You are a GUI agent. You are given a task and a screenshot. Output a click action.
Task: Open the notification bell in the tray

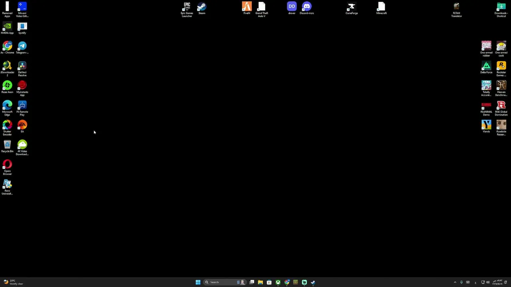click(505, 282)
